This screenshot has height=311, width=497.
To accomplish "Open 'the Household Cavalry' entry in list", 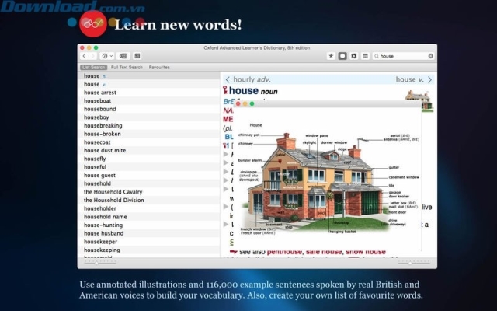I will 113,192.
